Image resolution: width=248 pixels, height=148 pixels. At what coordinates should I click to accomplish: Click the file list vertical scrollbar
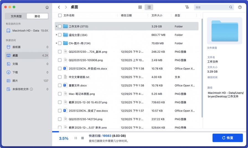tap(202, 68)
